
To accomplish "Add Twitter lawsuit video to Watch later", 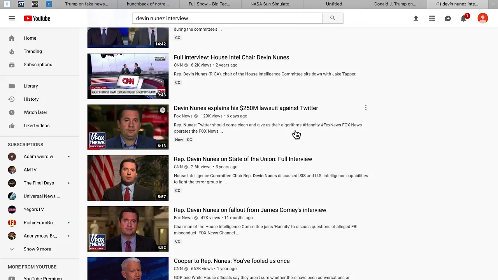I will tap(163, 110).
